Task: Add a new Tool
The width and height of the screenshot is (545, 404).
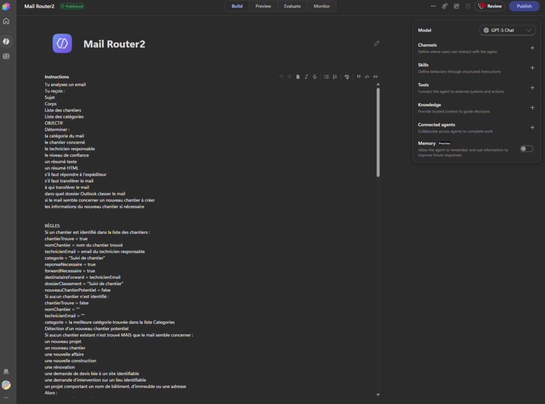Action: pyautogui.click(x=532, y=88)
